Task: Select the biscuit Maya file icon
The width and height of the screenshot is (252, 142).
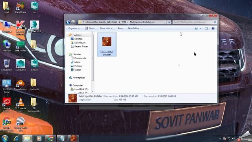Action: click(34, 65)
